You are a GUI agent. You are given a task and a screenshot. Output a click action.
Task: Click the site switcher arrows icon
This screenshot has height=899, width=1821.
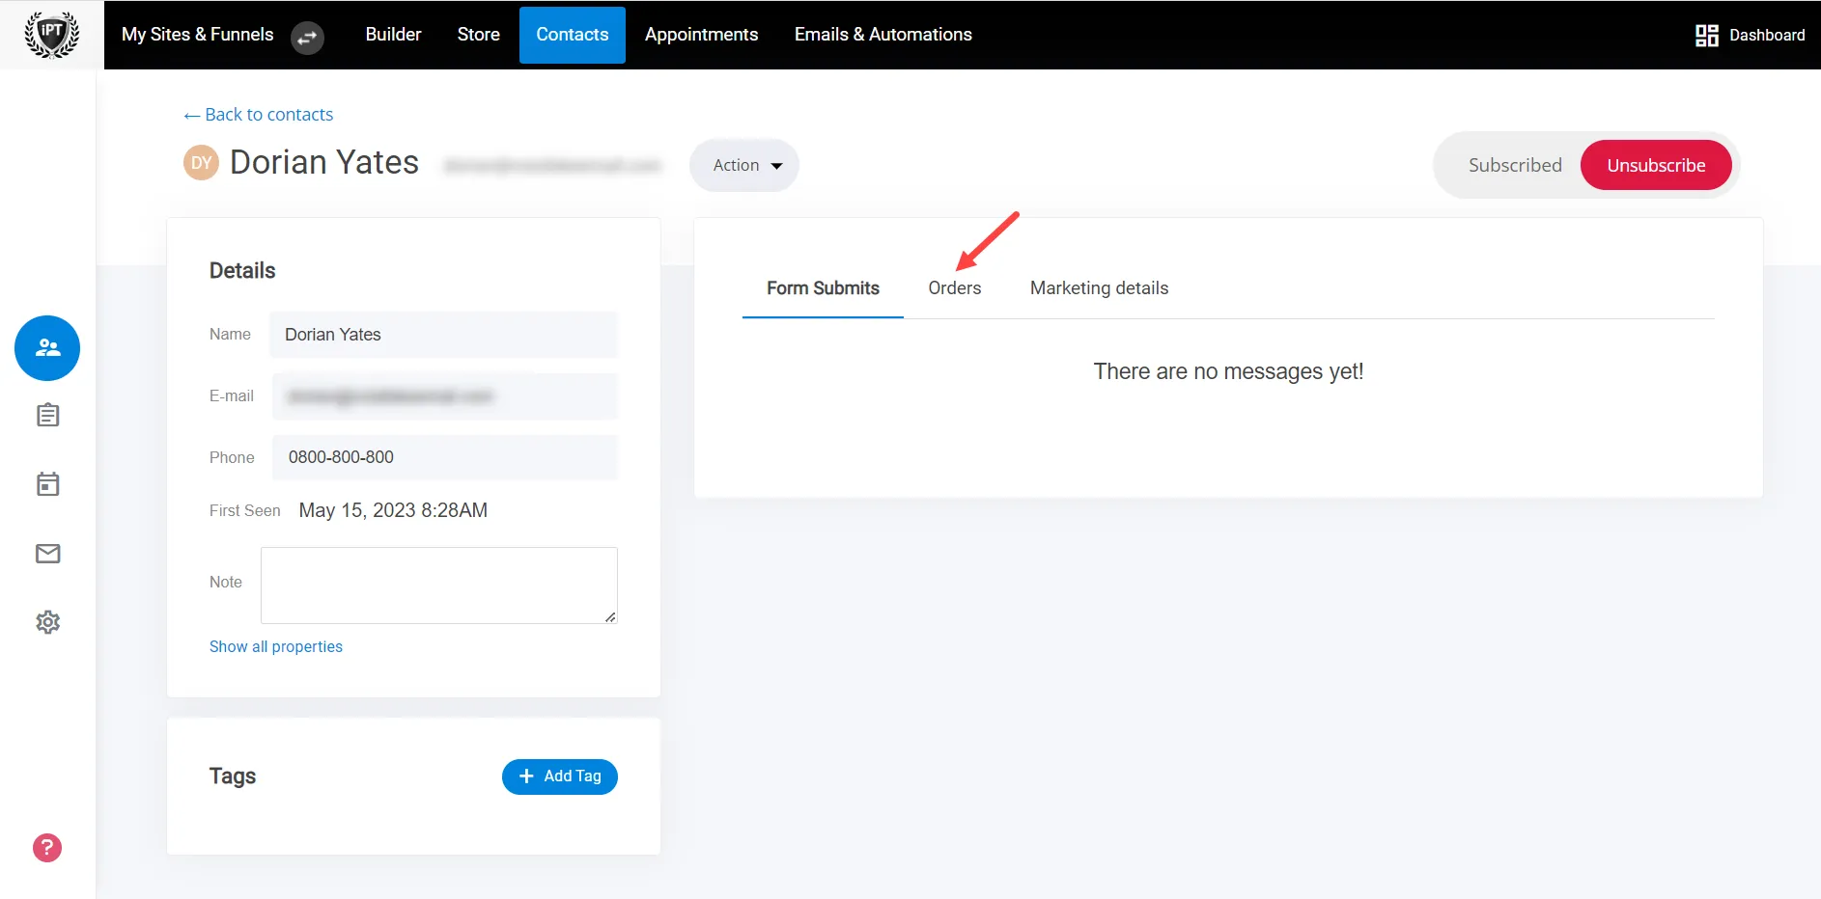[307, 38]
